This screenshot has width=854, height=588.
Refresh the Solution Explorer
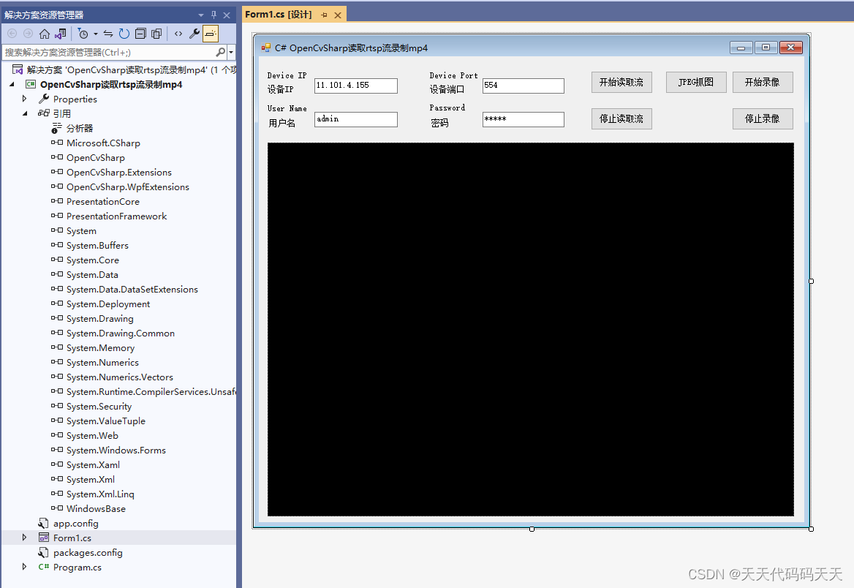point(124,34)
